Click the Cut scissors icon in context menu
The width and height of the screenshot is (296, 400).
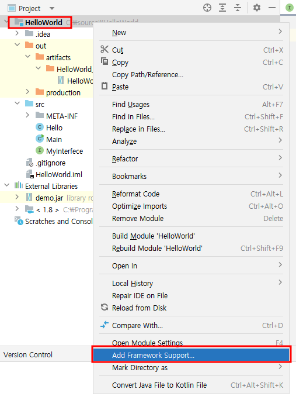tap(105, 49)
